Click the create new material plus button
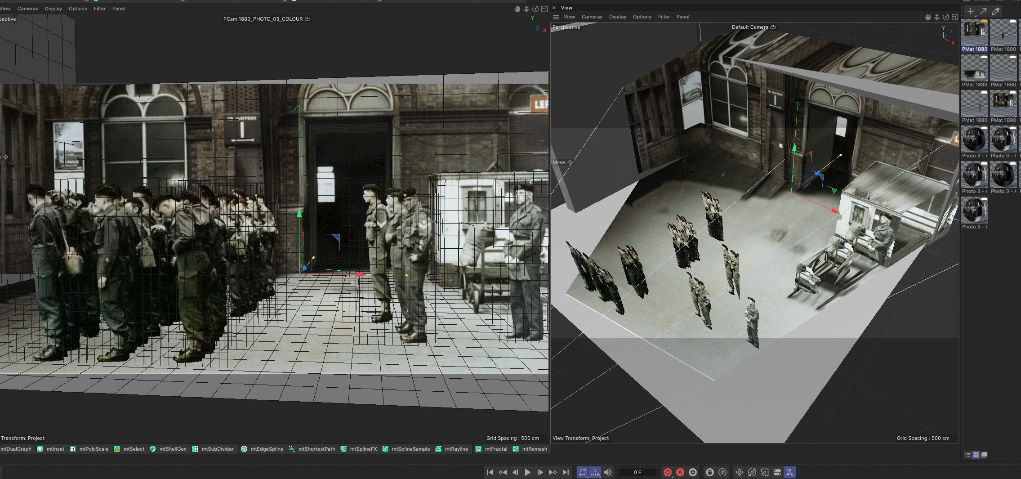Image resolution: width=1021 pixels, height=479 pixels. click(971, 11)
